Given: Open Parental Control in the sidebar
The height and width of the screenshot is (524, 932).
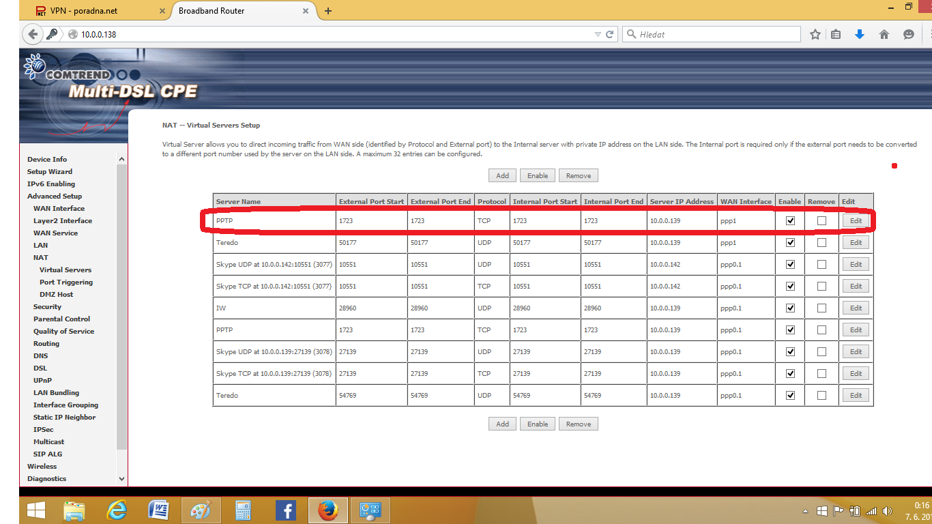Looking at the screenshot, I should pos(61,319).
